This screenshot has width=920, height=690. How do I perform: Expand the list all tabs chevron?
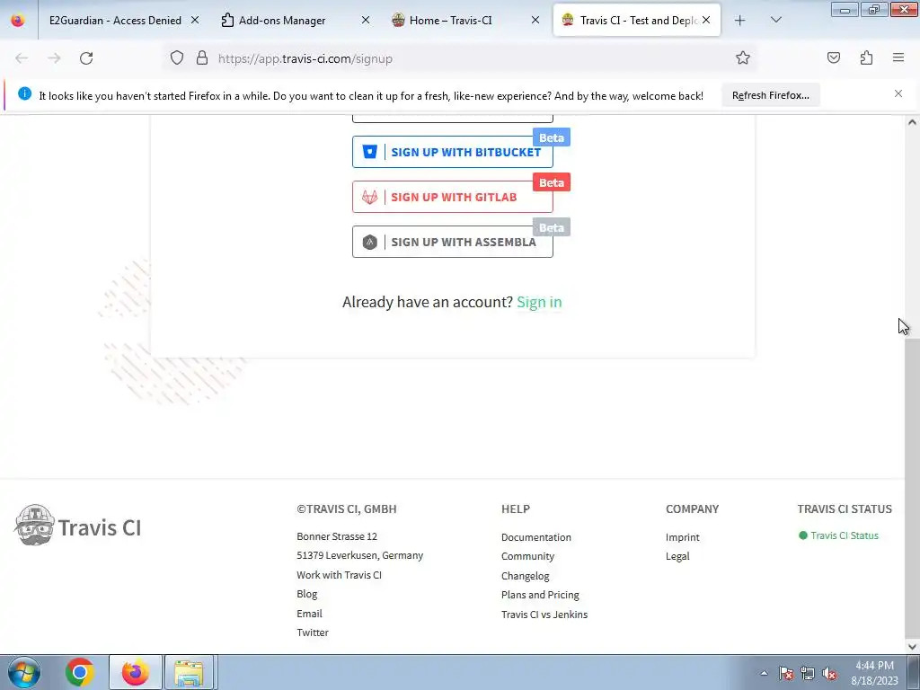pos(775,21)
